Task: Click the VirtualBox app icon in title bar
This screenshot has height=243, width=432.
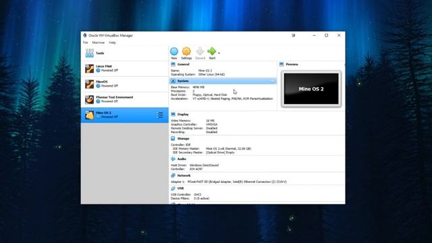Action: coord(85,35)
